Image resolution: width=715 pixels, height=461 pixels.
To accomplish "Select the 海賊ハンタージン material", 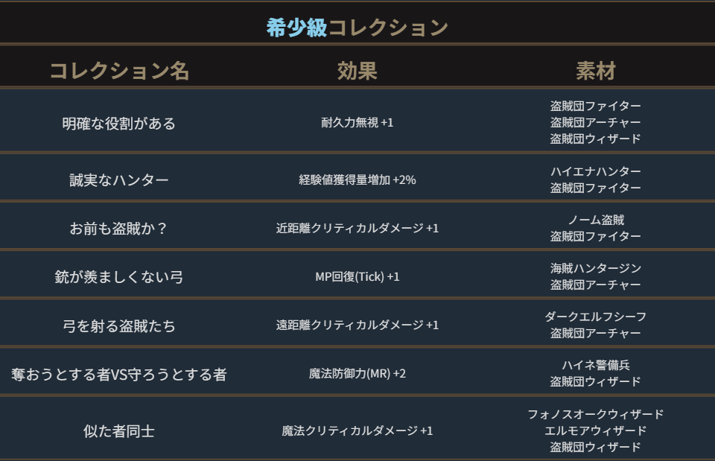I will click(596, 268).
